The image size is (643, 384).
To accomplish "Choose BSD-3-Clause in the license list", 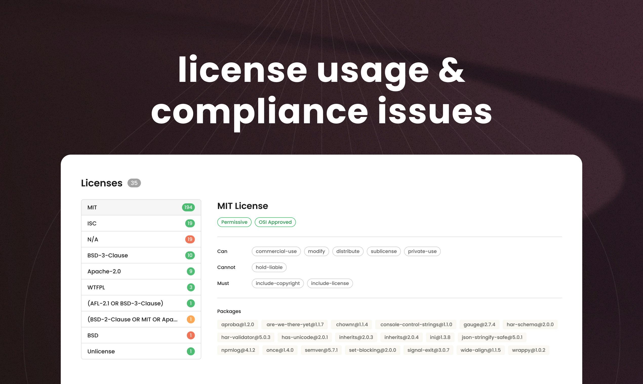I will tap(141, 255).
